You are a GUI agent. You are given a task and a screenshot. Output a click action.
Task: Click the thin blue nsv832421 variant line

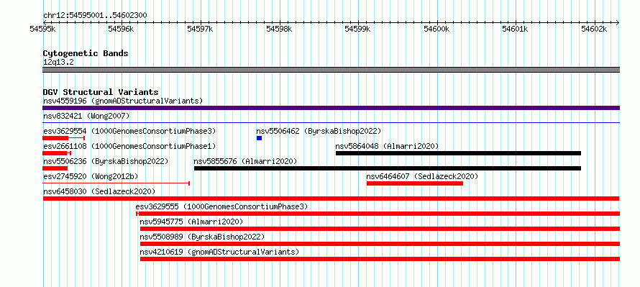[x=331, y=122]
